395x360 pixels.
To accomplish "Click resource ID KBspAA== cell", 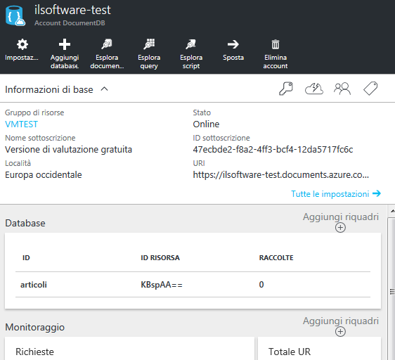I will tap(162, 285).
